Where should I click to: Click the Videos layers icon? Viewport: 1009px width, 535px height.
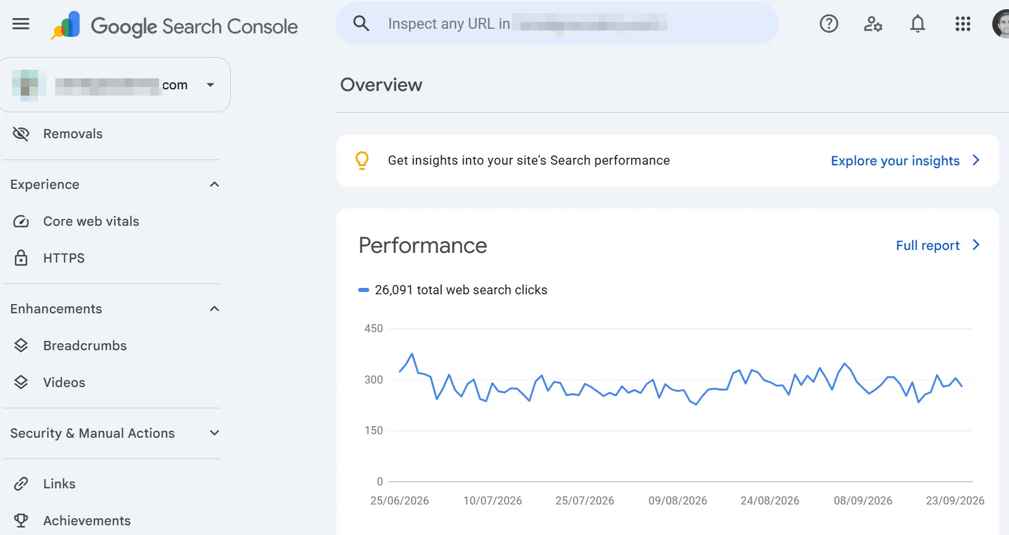[21, 382]
